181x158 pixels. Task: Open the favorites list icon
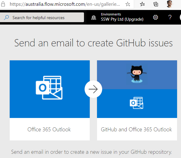click(x=142, y=4)
